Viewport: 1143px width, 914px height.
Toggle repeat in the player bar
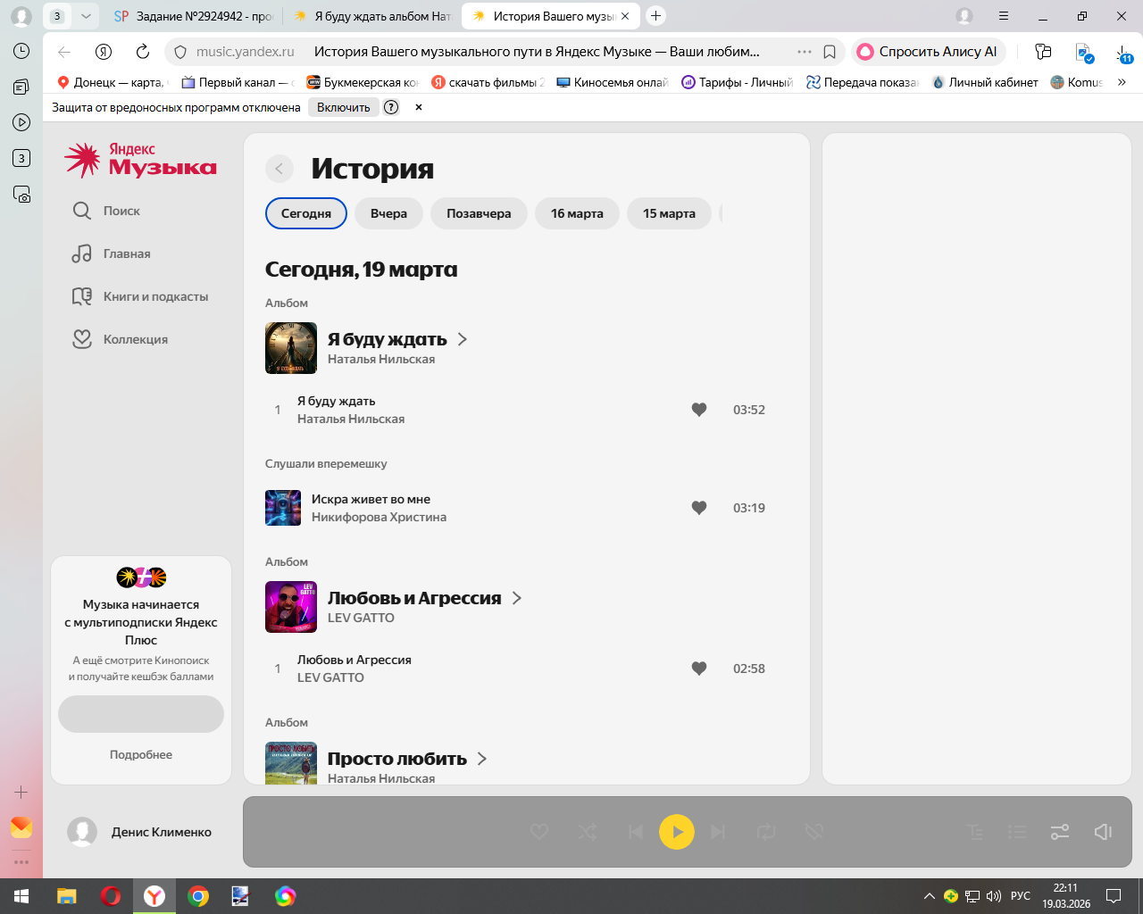tap(766, 832)
